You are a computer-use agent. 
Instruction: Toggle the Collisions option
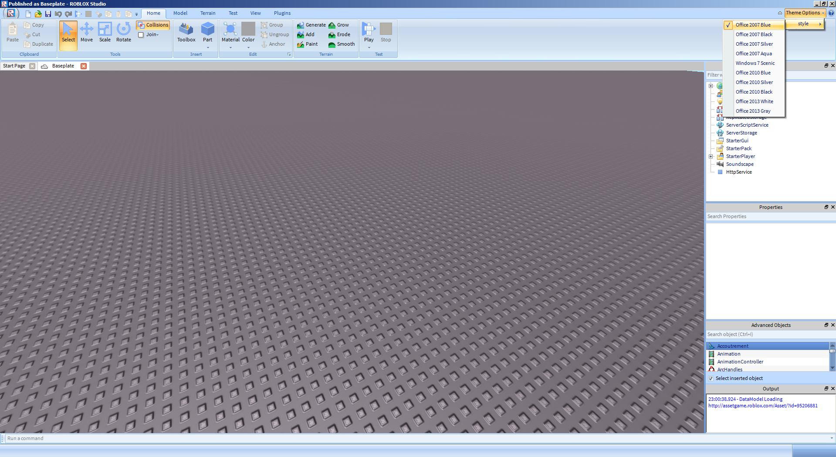153,25
